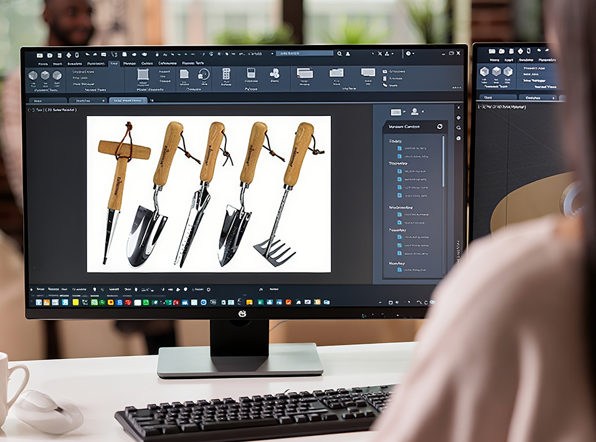The height and width of the screenshot is (442, 596).
Task: Click the overlapping windows icon in the ribbon
Action: pyautogui.click(x=305, y=73)
